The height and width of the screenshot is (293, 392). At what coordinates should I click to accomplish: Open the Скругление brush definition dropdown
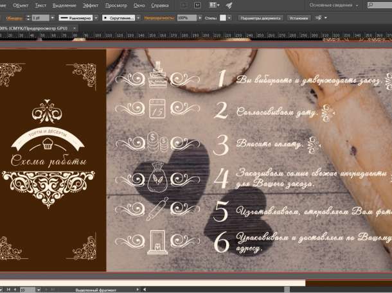139,17
